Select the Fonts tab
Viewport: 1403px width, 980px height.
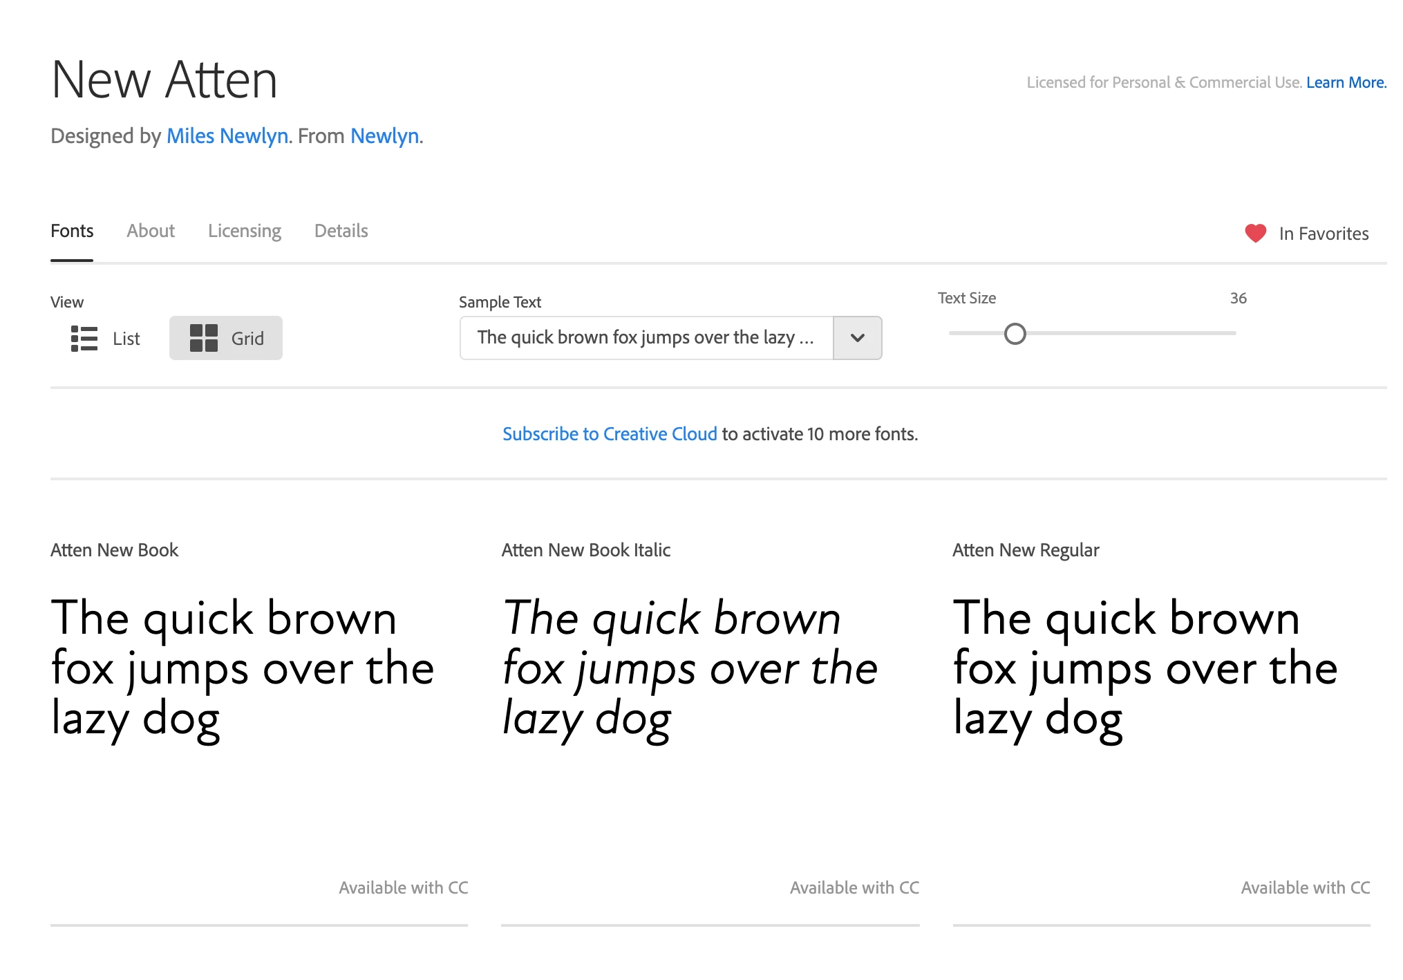click(x=72, y=231)
